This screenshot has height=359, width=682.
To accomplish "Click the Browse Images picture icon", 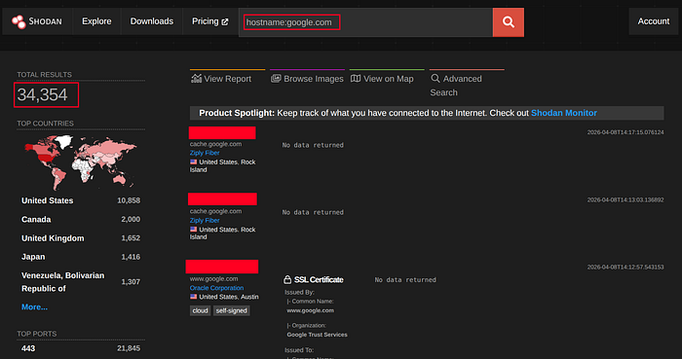I will coord(276,79).
